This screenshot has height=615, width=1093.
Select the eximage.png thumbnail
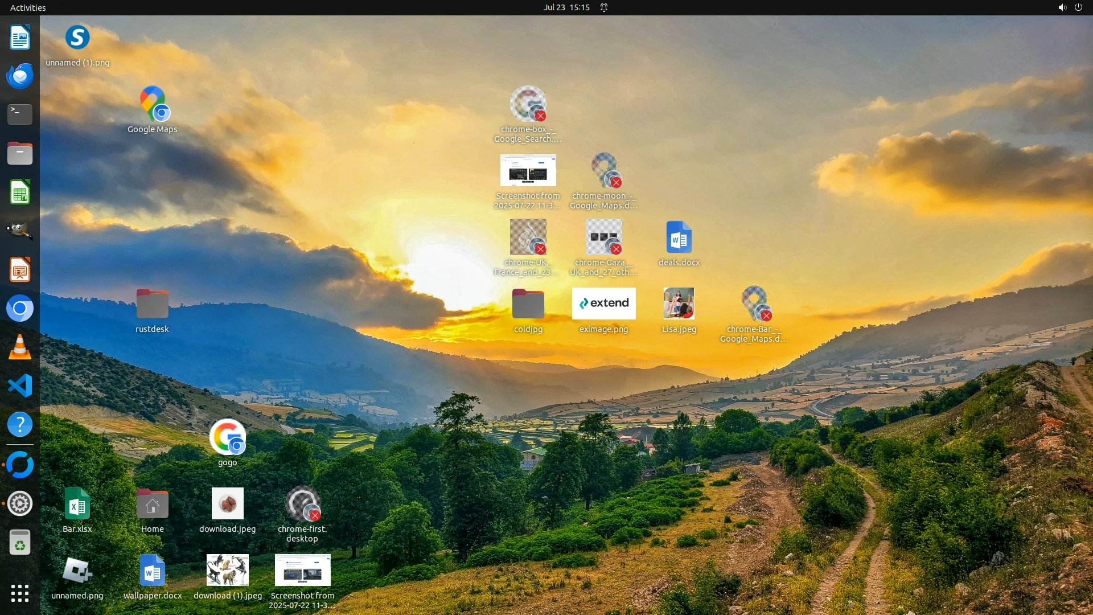pos(603,304)
